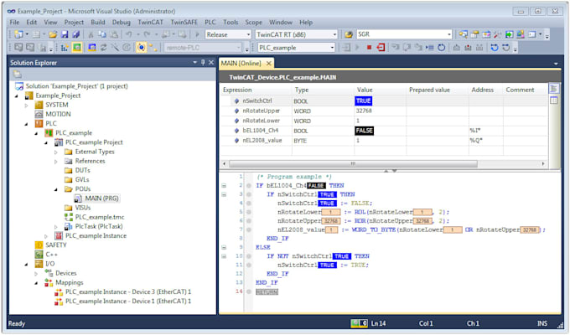Open the TwinSAFE menu

click(x=184, y=22)
